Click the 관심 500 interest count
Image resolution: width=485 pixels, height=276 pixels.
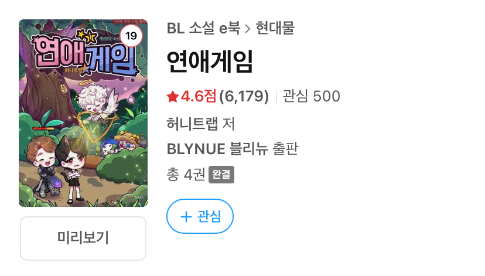(x=311, y=96)
